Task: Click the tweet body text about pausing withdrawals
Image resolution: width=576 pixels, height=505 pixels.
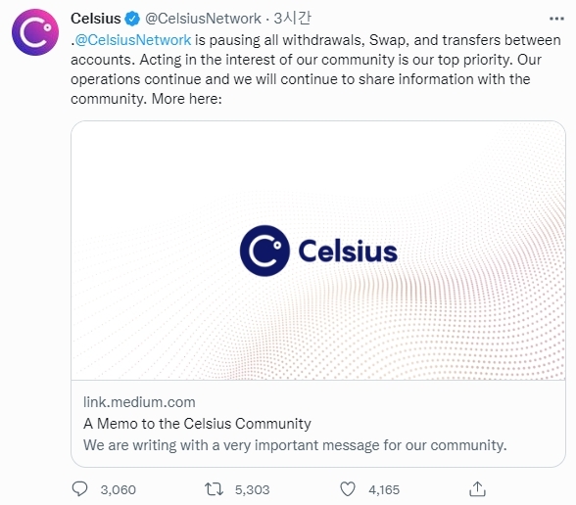Action: click(315, 69)
